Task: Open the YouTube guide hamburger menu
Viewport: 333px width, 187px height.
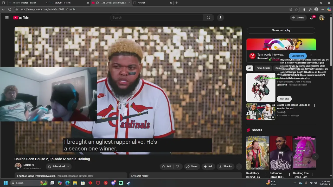Action: (7, 18)
